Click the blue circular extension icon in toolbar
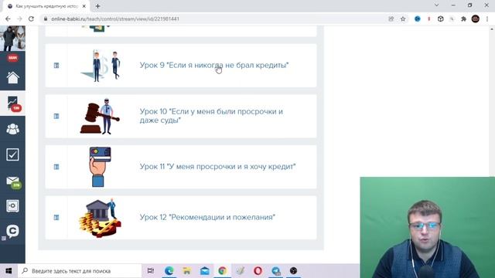The image size is (495, 278). click(x=418, y=19)
